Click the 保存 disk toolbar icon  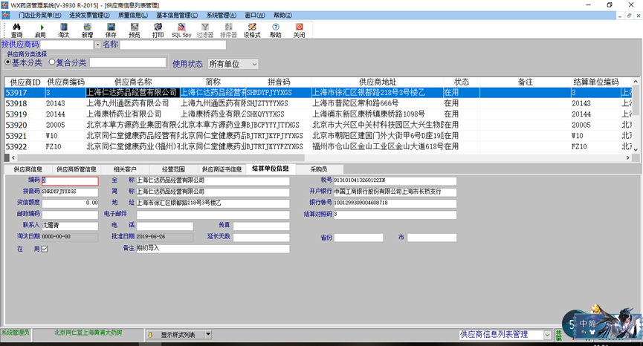click(x=111, y=30)
